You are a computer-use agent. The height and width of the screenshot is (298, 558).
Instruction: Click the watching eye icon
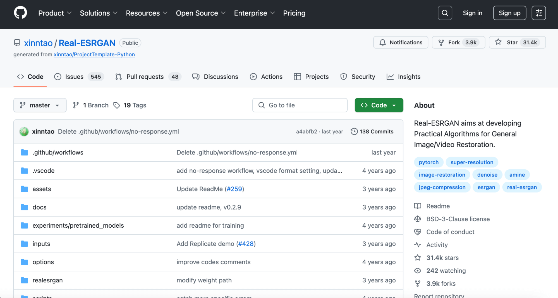[x=418, y=271]
